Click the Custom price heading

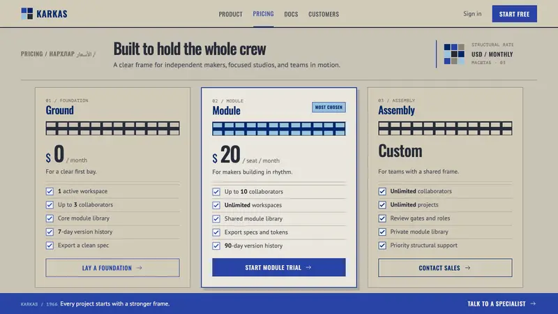(x=400, y=151)
